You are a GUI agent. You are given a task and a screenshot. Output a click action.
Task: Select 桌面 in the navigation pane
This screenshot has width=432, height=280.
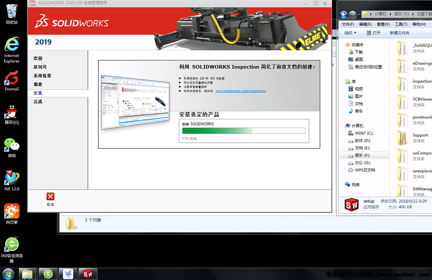355,59
